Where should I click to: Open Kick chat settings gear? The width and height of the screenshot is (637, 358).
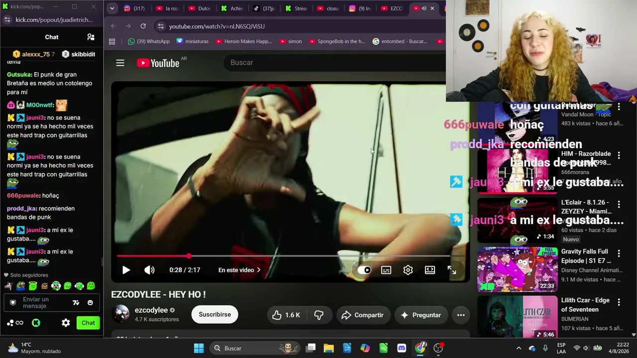66,323
